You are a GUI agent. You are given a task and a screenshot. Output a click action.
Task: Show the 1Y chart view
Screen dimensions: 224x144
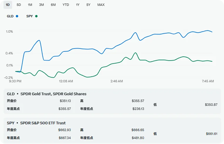[77, 5]
